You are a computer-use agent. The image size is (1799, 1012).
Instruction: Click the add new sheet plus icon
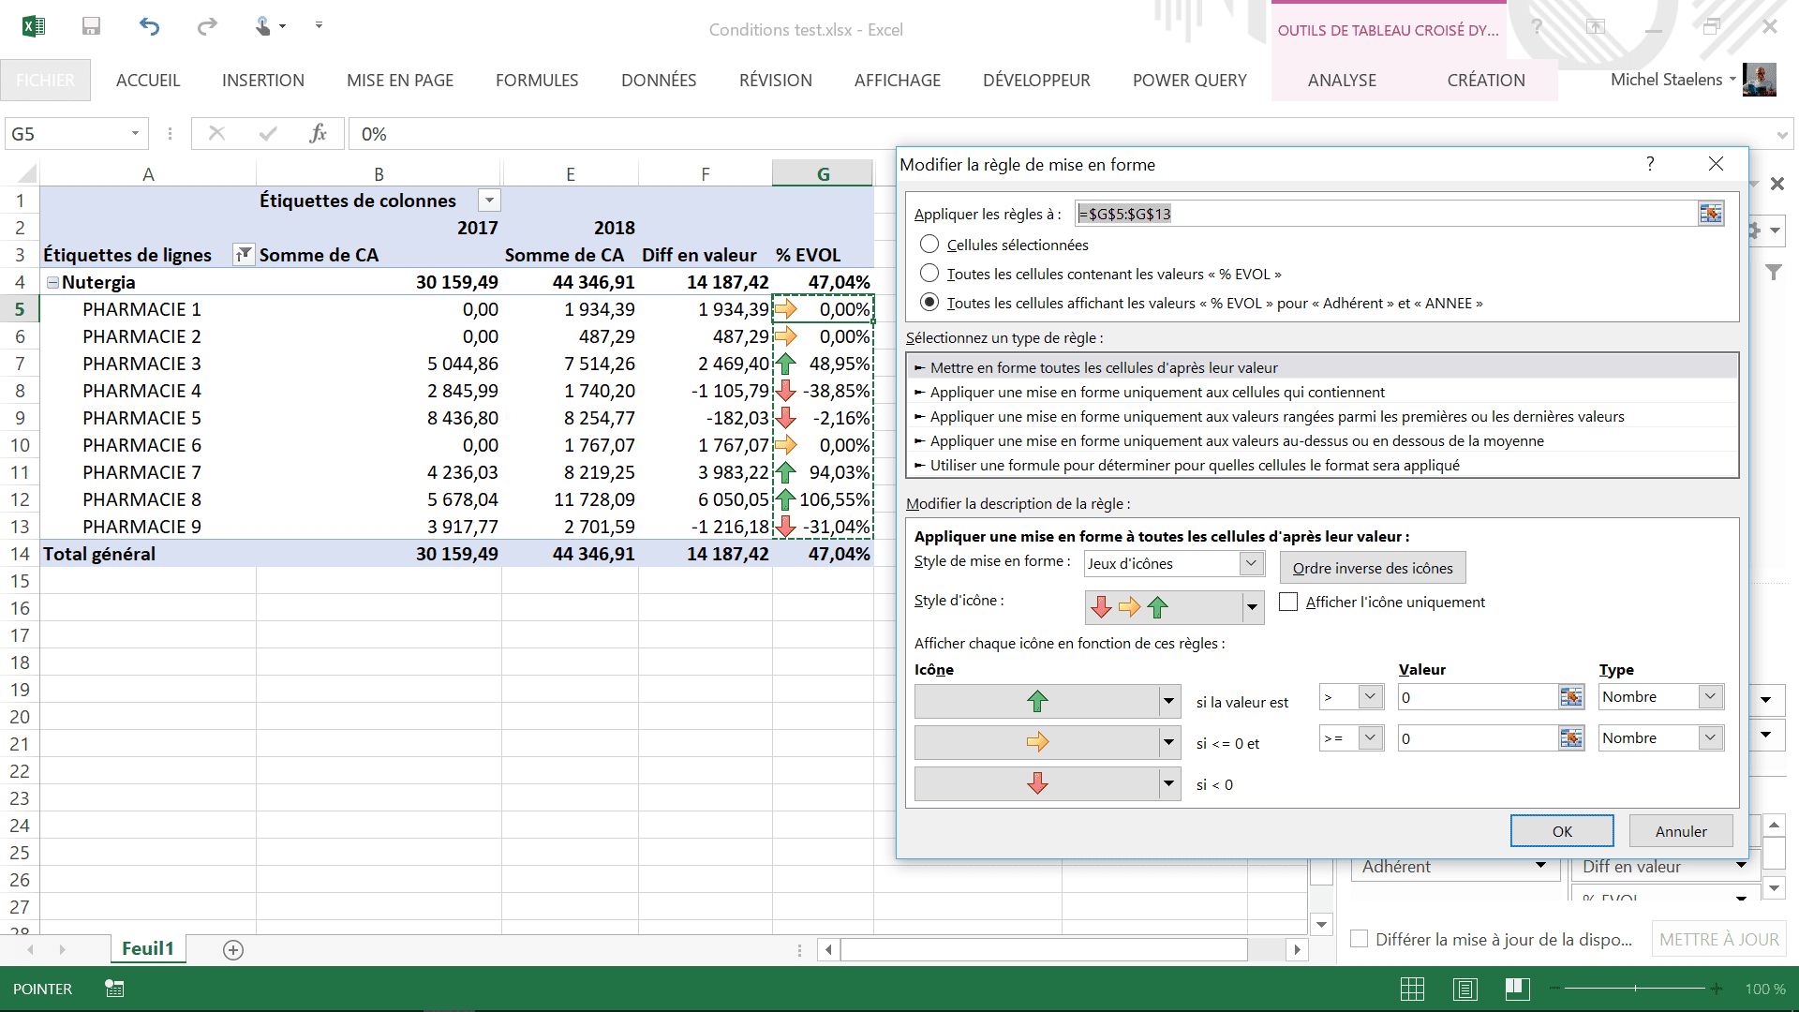(233, 950)
